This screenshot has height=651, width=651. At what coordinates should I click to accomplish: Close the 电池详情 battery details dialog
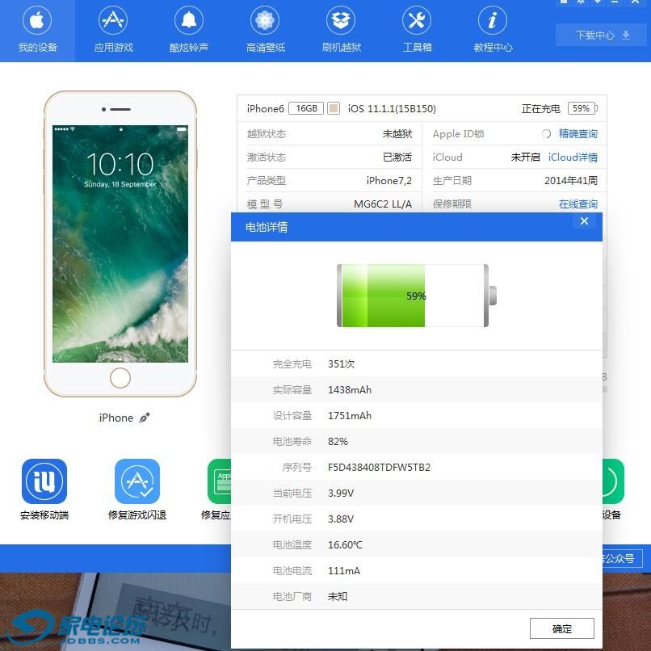584,221
